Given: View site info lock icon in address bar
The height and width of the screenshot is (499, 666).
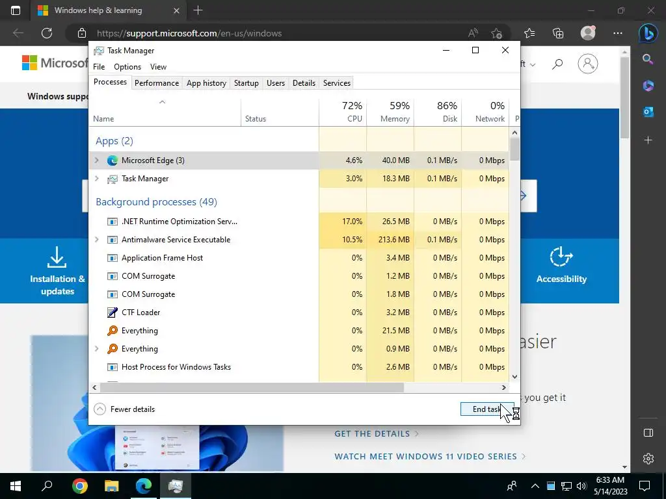Looking at the screenshot, I should point(82,33).
